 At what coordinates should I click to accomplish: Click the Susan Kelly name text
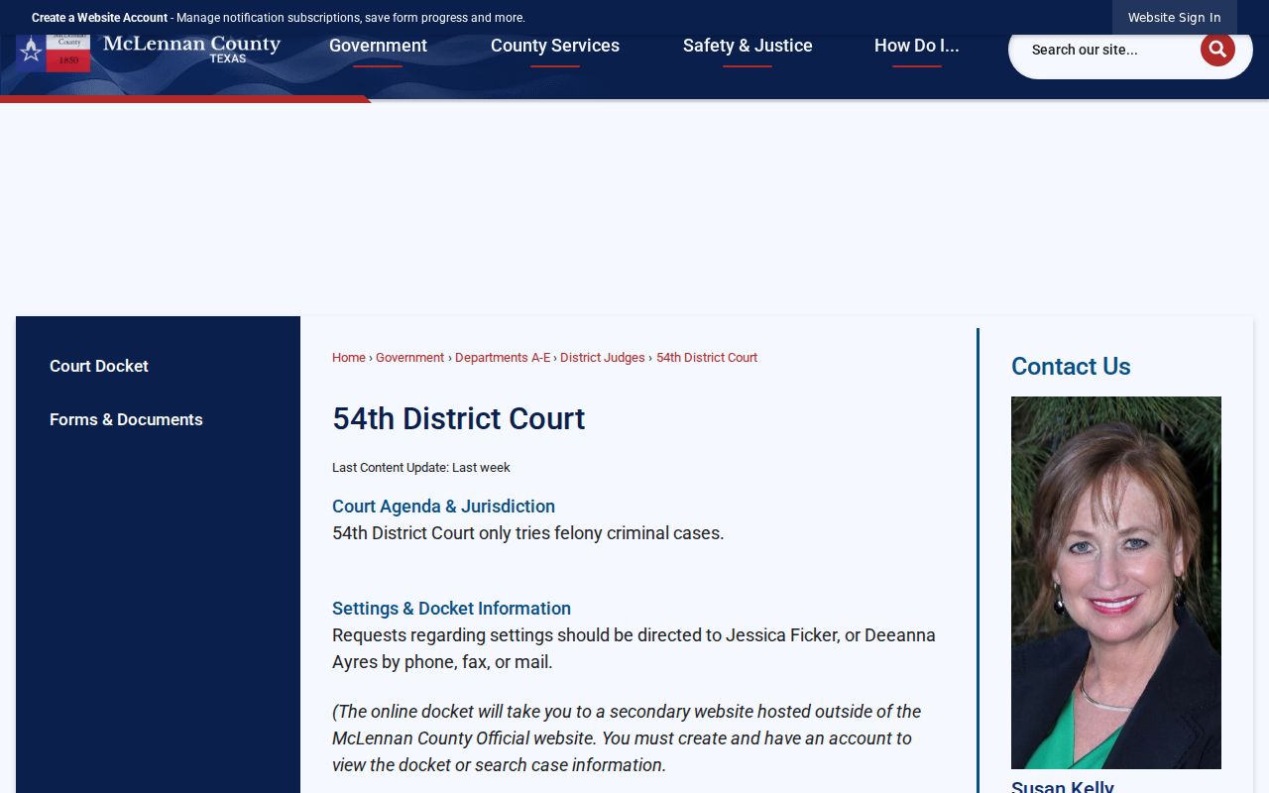point(1063,786)
